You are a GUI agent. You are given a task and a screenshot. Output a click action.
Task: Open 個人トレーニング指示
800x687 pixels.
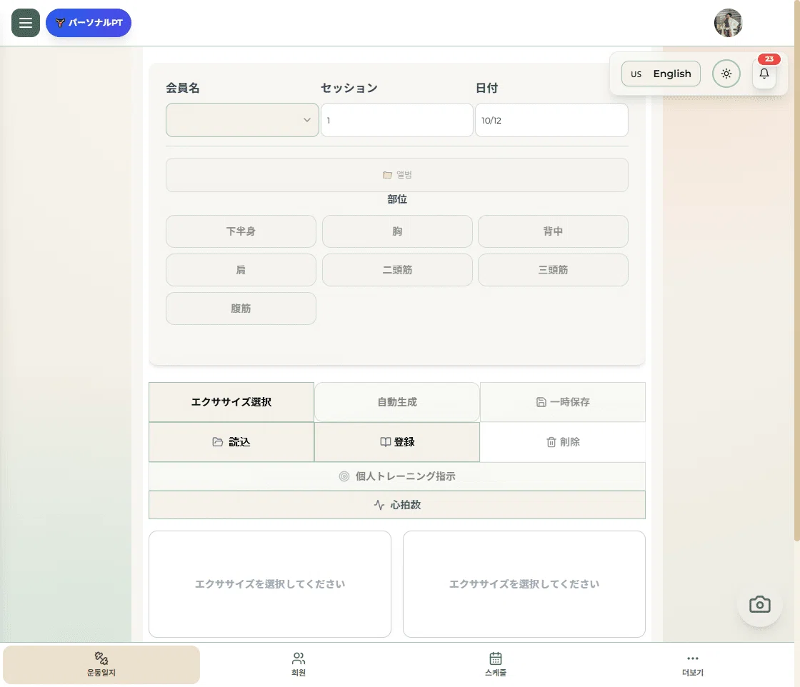coord(397,476)
